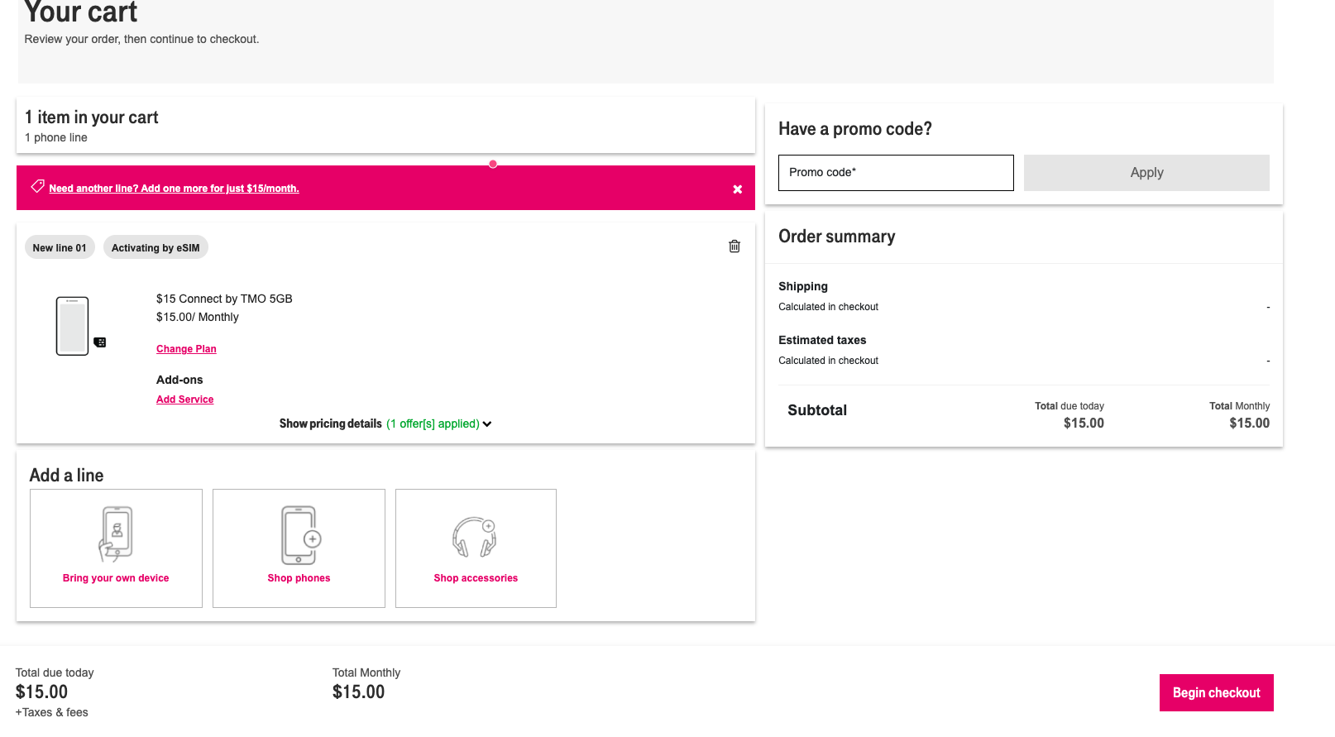Click the 1 phone line text
Screen dimensions: 1335x737
(x=55, y=137)
